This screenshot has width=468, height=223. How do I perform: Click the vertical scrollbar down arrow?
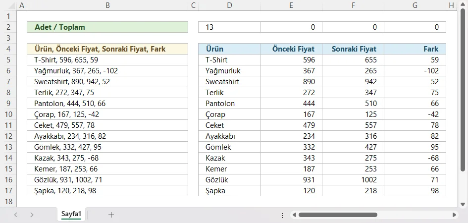tap(463, 203)
